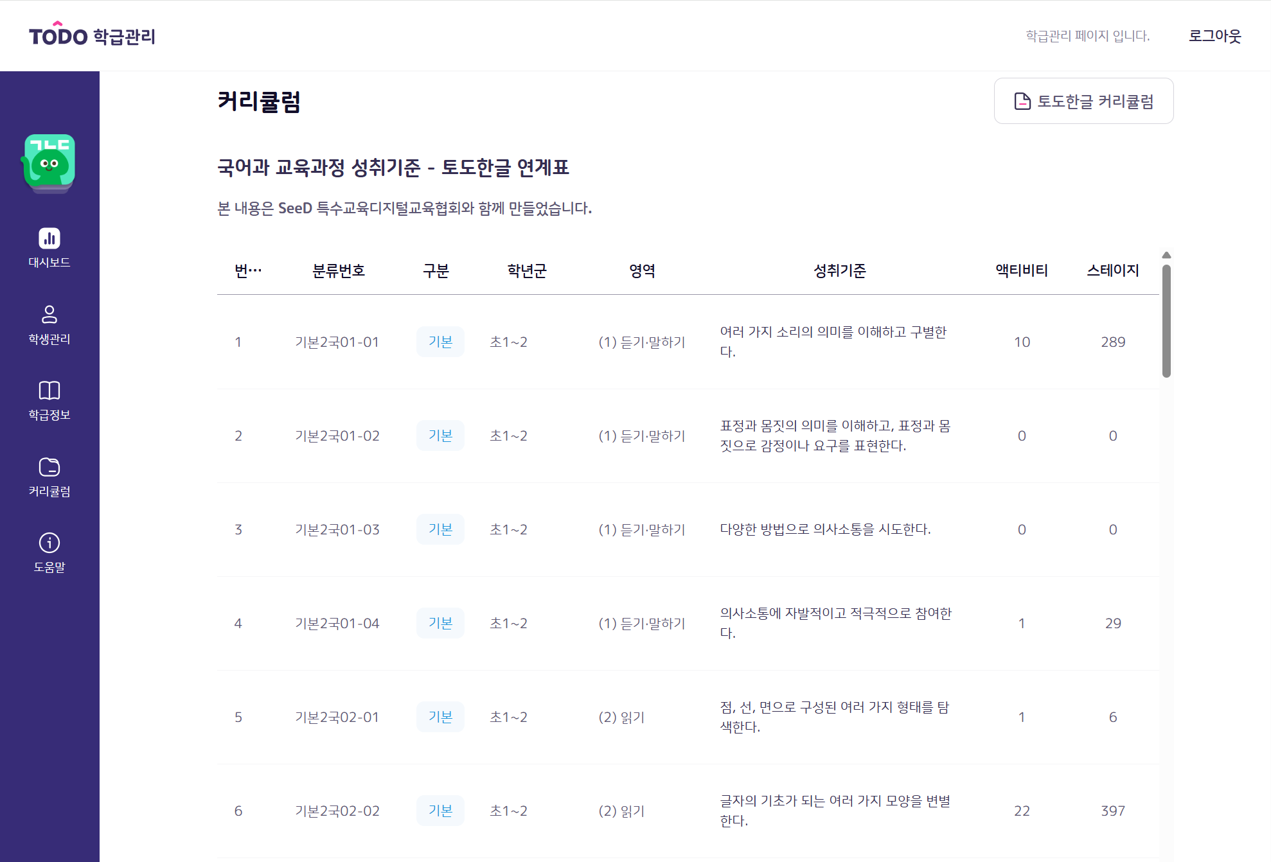Click the table's vertical scrollbar thumb

1166,321
